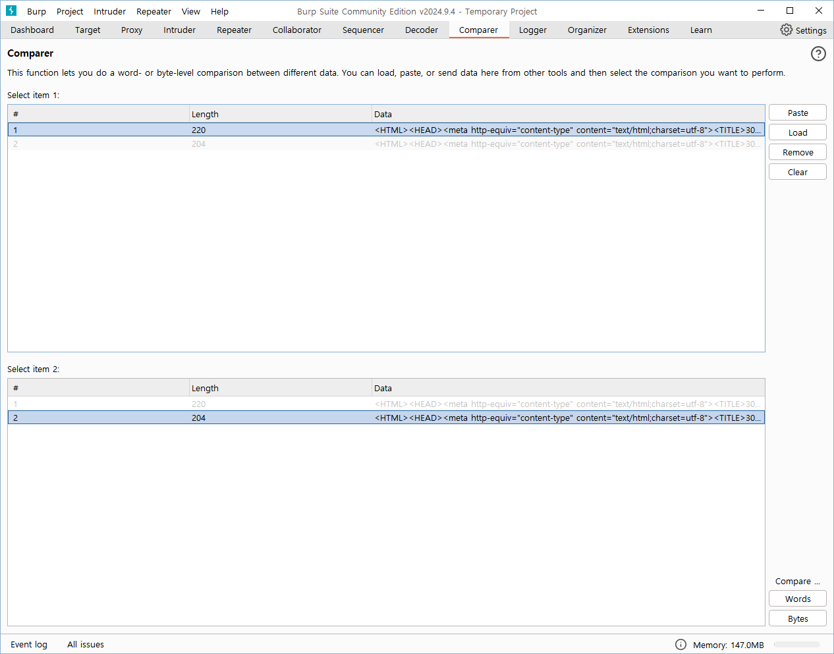Viewport: 834px width, 654px height.
Task: Sort item 2 table by Data column header
Action: (x=569, y=388)
